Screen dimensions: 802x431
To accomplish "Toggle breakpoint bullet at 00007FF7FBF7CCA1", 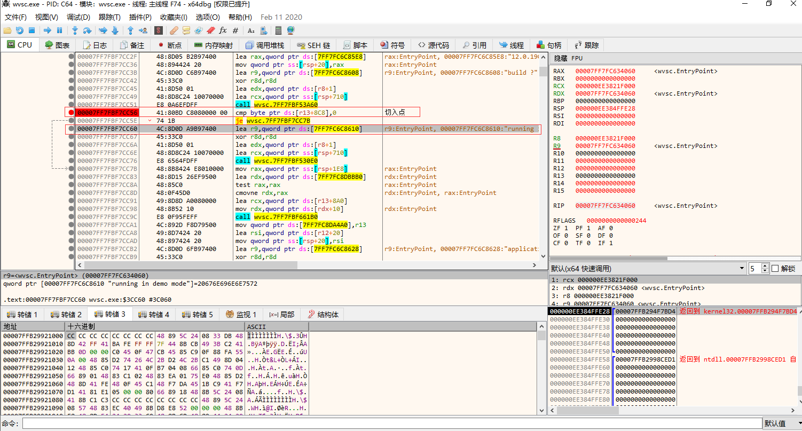I will click(71, 225).
